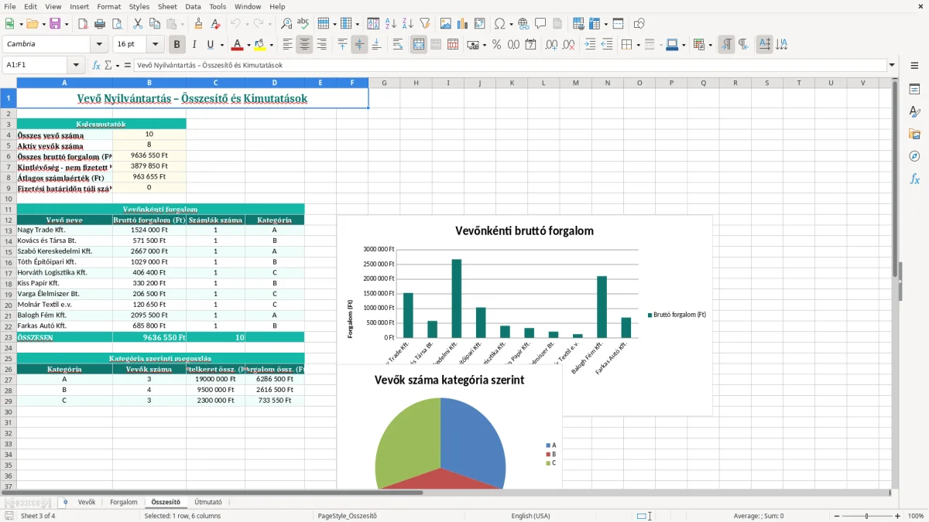Click Insert Comment icon
The width and height of the screenshot is (929, 522).
tap(540, 24)
